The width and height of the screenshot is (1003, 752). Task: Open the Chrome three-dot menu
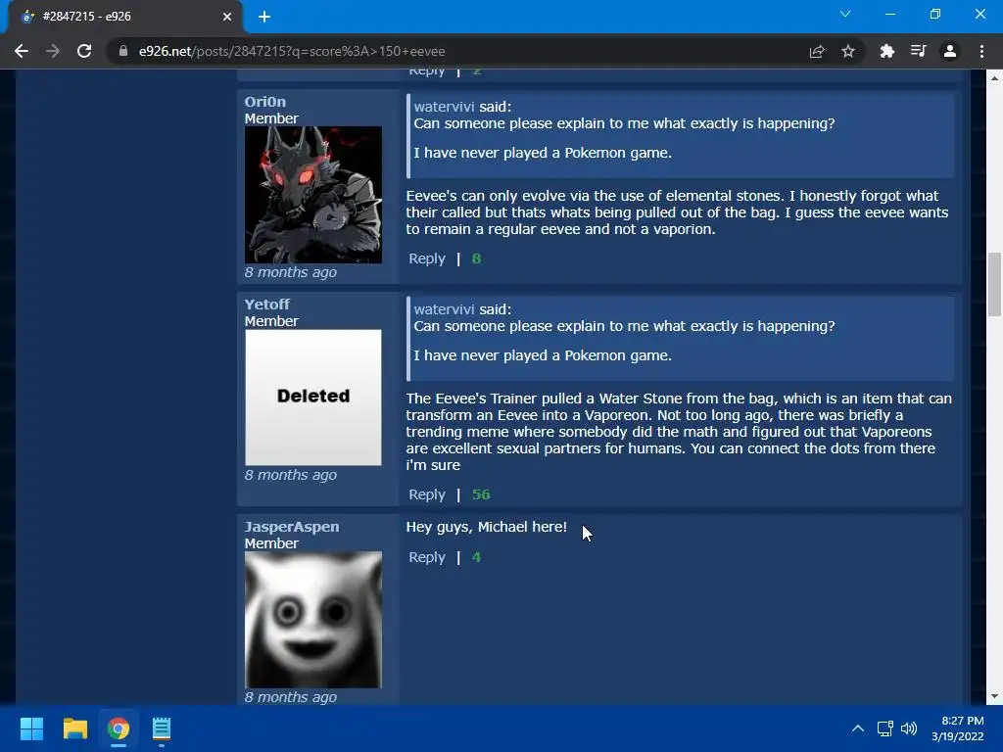[981, 51]
